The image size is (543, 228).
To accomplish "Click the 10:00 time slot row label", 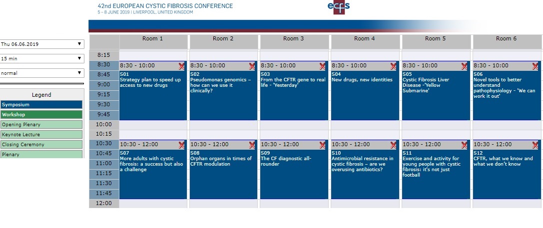I will point(104,125).
